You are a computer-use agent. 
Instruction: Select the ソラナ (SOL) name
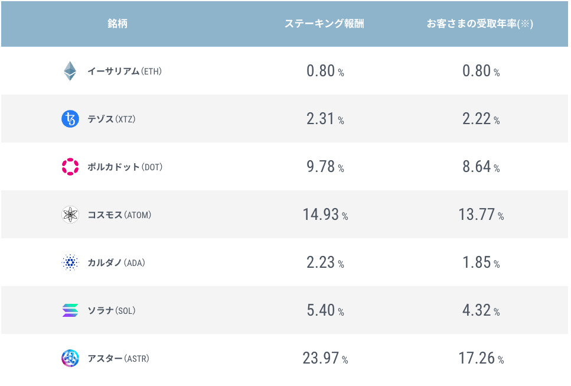[x=111, y=311]
